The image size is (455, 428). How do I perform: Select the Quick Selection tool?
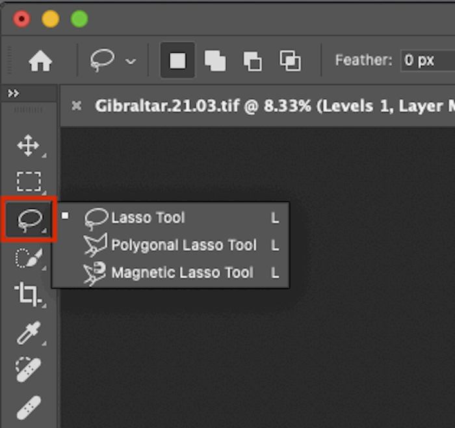(x=29, y=258)
